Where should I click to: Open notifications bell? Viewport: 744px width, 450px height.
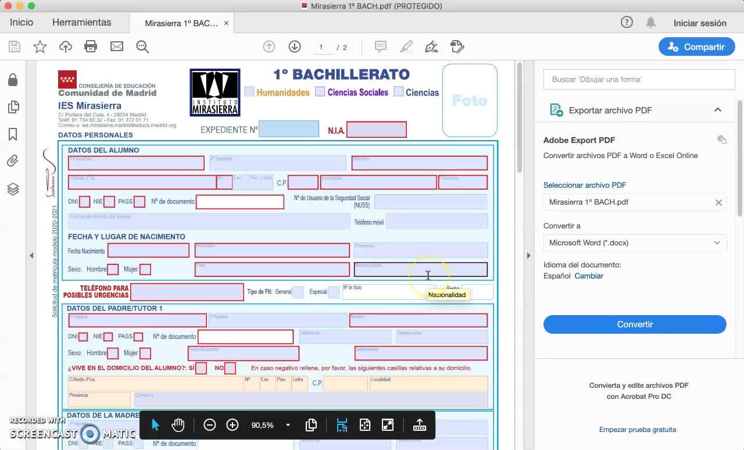click(651, 23)
